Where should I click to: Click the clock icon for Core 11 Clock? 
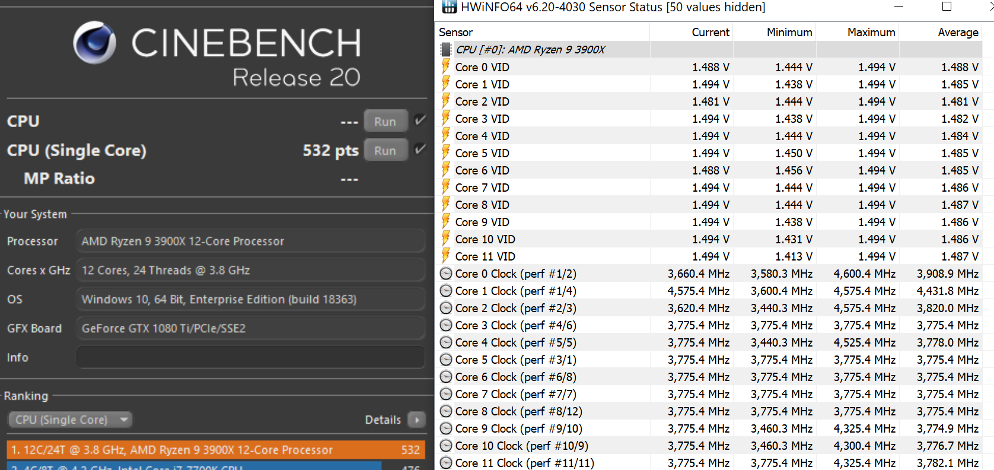[x=446, y=463]
